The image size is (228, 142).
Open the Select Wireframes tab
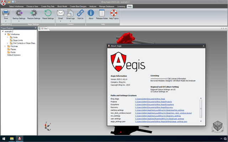pyautogui.click(x=16, y=6)
